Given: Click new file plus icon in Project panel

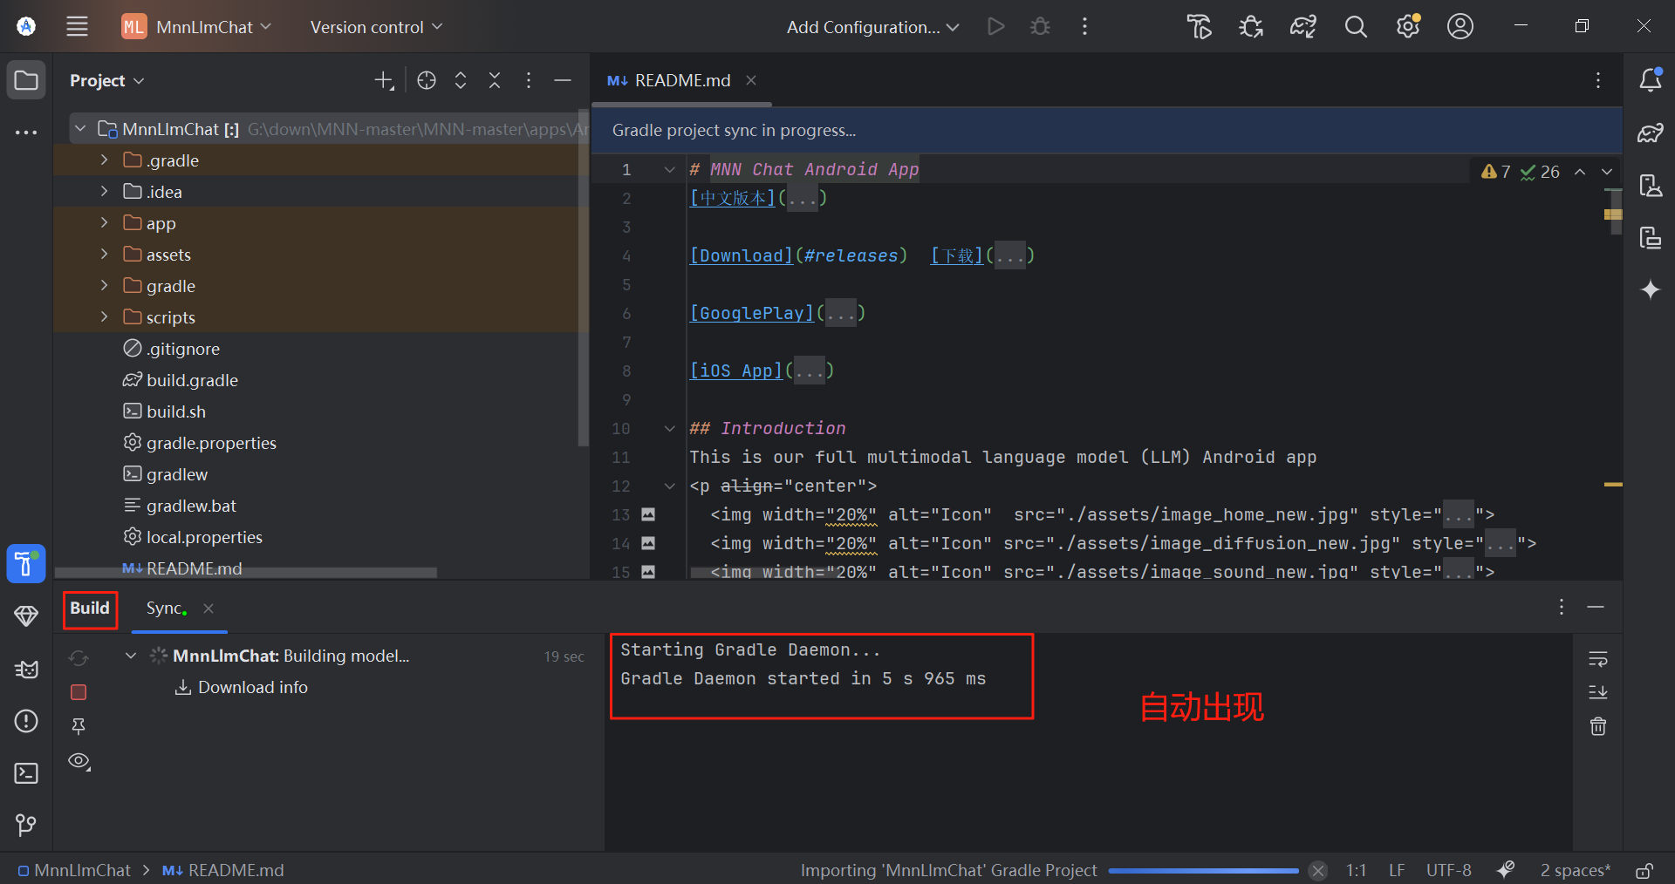Looking at the screenshot, I should pyautogui.click(x=384, y=81).
